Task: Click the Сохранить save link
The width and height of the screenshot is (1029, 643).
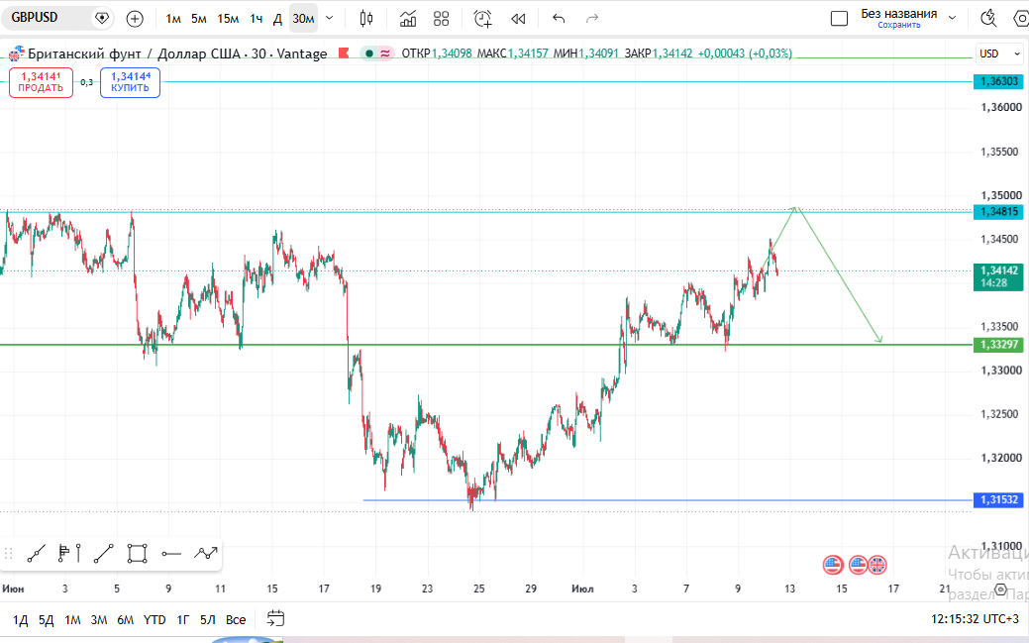Action: tap(899, 26)
